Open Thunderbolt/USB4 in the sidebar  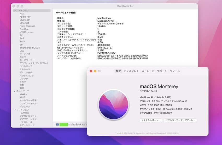(30, 48)
